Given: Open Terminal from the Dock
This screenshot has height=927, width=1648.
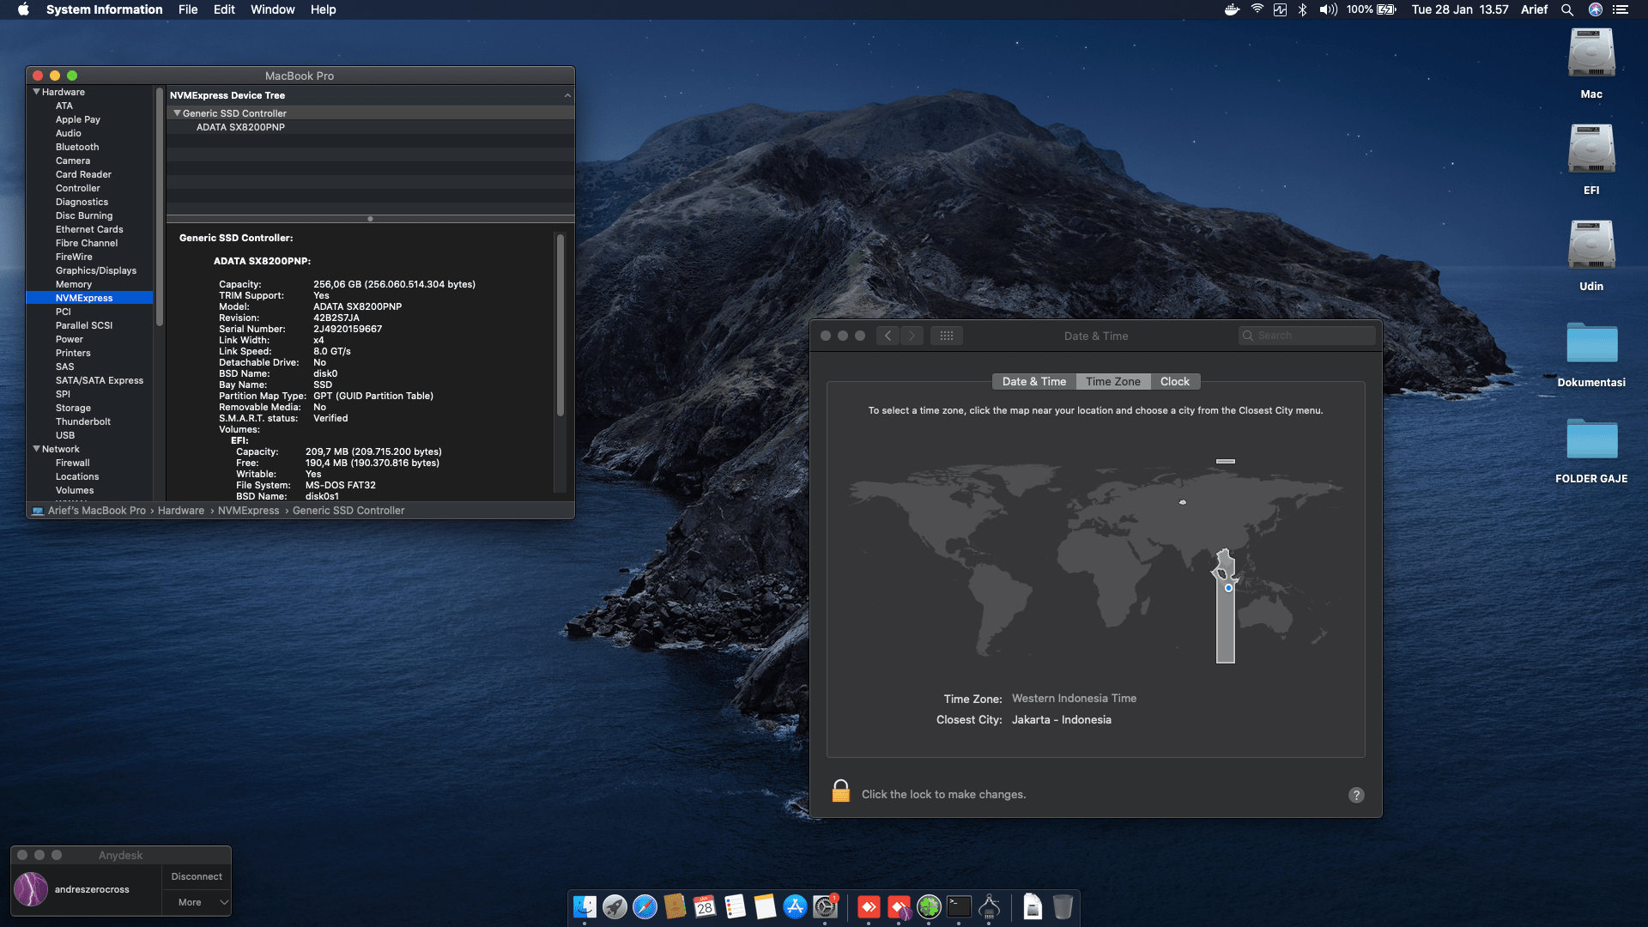Looking at the screenshot, I should (959, 906).
